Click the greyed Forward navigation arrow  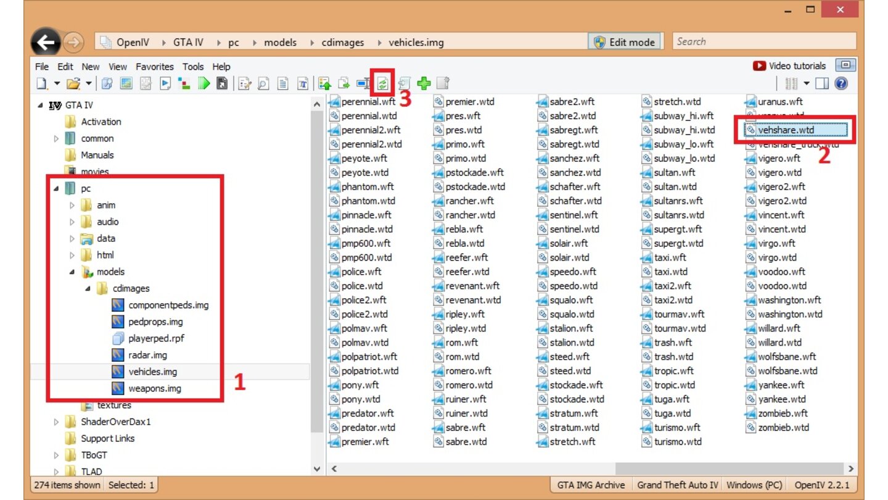73,43
